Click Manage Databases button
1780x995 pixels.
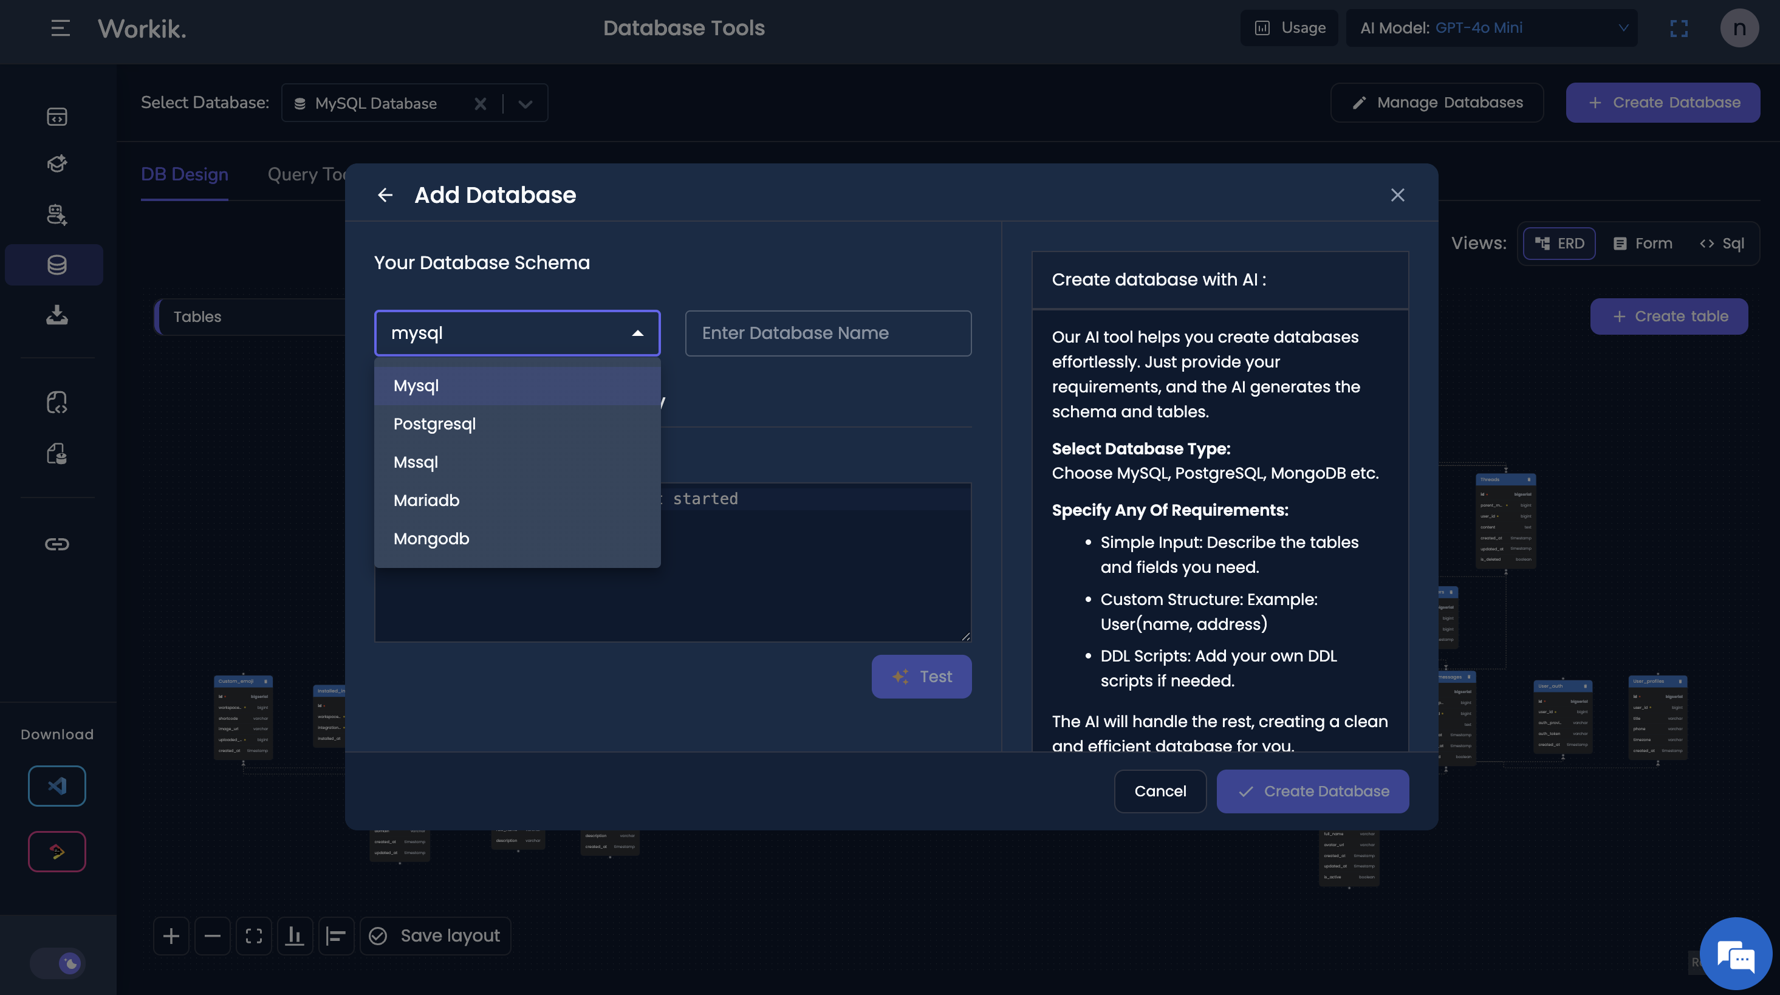[1437, 103]
